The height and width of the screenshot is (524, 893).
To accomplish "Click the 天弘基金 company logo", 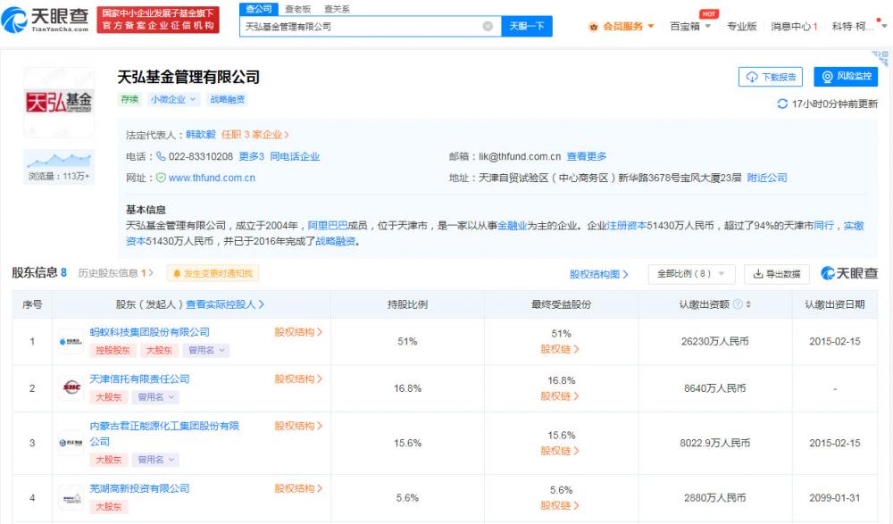I will [x=59, y=103].
